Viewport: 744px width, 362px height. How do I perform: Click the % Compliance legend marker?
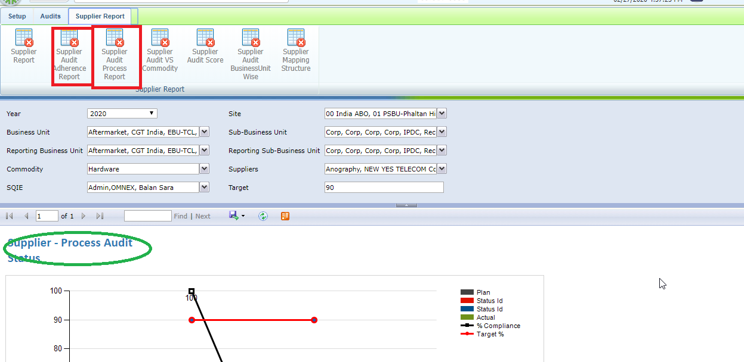tap(467, 326)
